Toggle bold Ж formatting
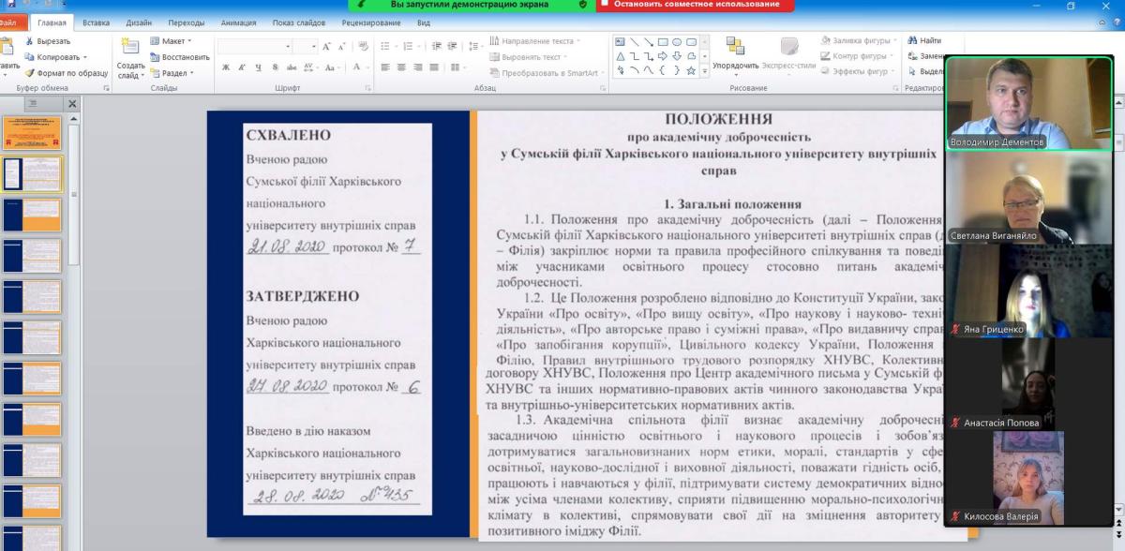This screenshot has height=551, width=1125. (226, 67)
